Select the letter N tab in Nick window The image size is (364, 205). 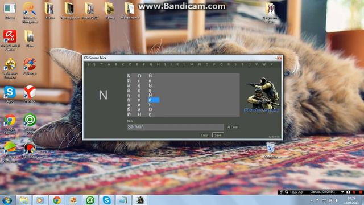point(200,64)
